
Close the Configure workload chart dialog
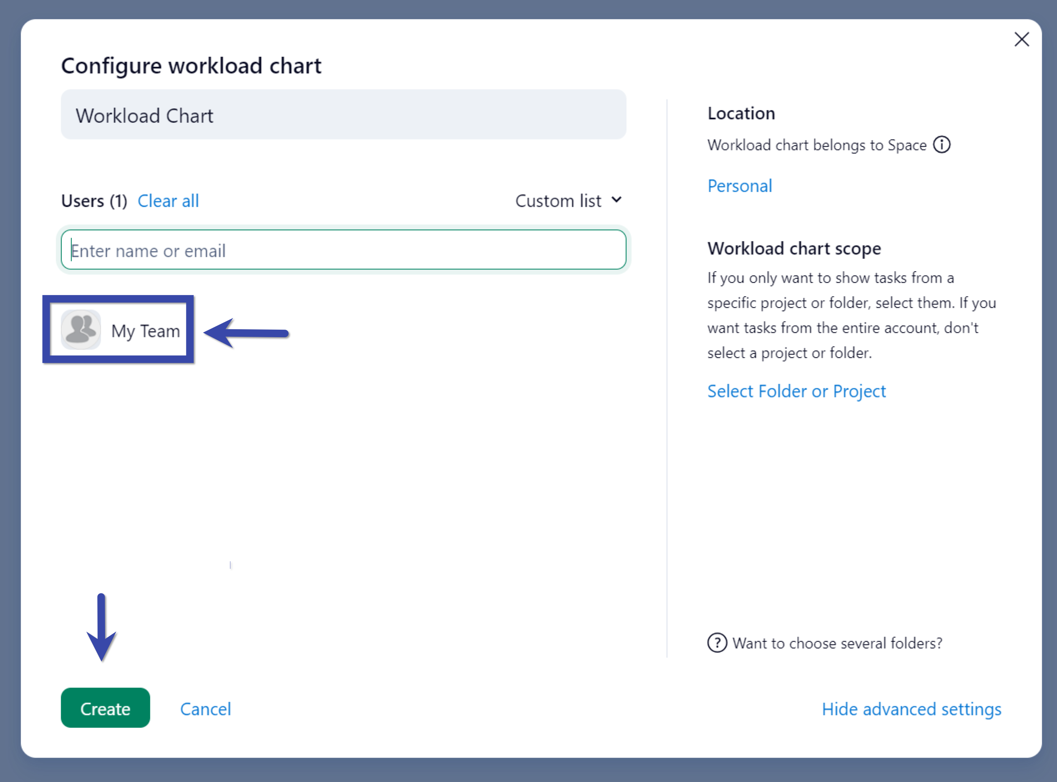click(1022, 39)
